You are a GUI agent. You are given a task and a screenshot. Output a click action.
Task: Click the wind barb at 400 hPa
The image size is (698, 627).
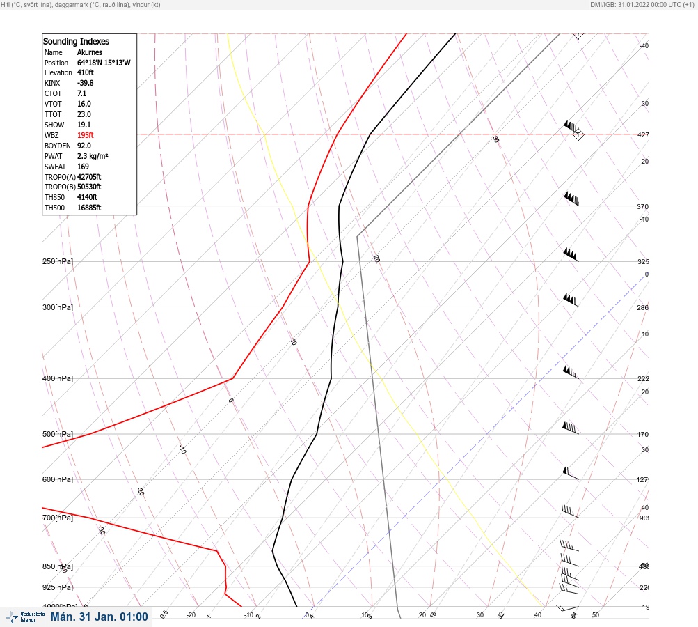(x=571, y=372)
